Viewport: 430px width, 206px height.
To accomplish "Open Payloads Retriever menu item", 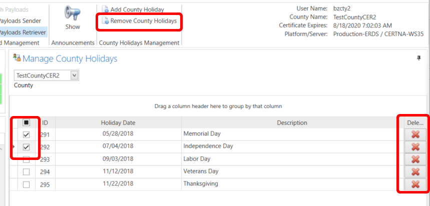I will coord(23,32).
